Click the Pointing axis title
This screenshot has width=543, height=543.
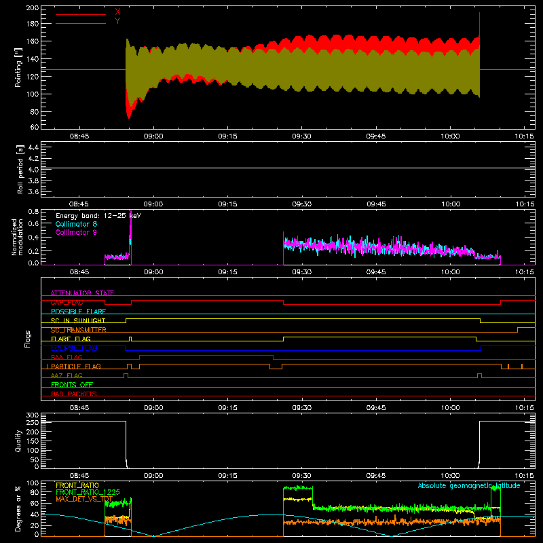point(18,67)
